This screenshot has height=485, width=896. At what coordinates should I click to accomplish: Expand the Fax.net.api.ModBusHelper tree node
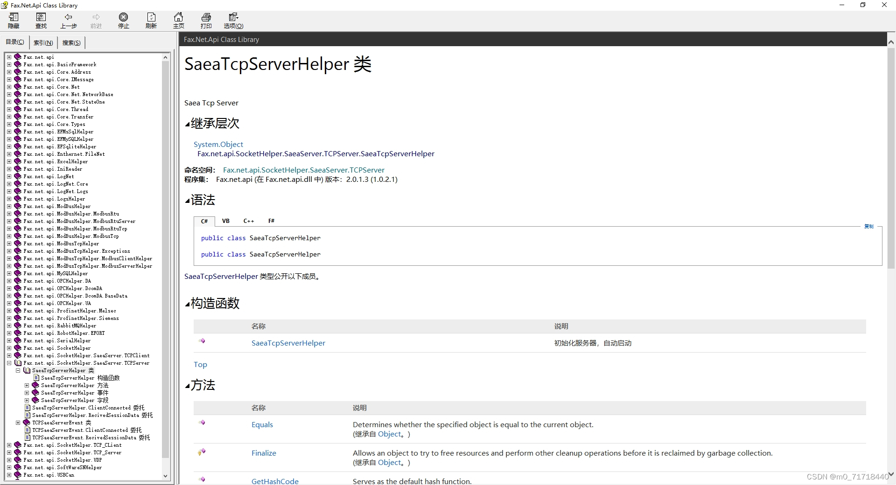coord(9,206)
